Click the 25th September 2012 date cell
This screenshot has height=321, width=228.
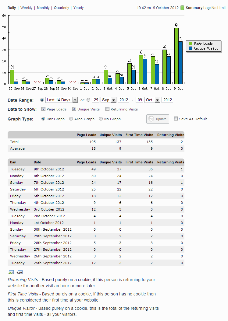(53, 263)
